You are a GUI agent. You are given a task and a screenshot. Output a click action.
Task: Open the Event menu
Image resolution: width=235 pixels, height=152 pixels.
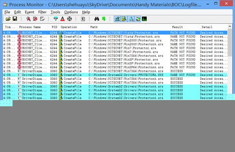click(29, 12)
